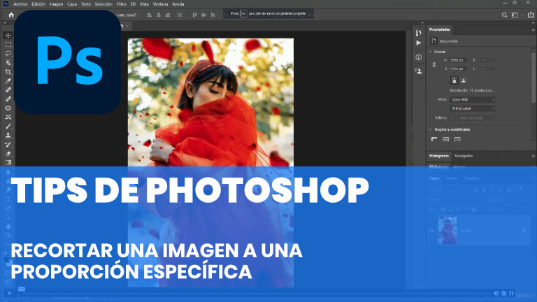Expand the toolbar with double arrows

4,22
